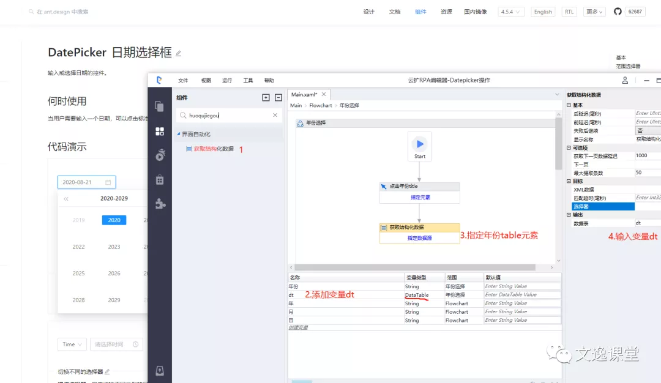Collapse the 界面自动化 tree node
The width and height of the screenshot is (661, 383).
(x=179, y=134)
